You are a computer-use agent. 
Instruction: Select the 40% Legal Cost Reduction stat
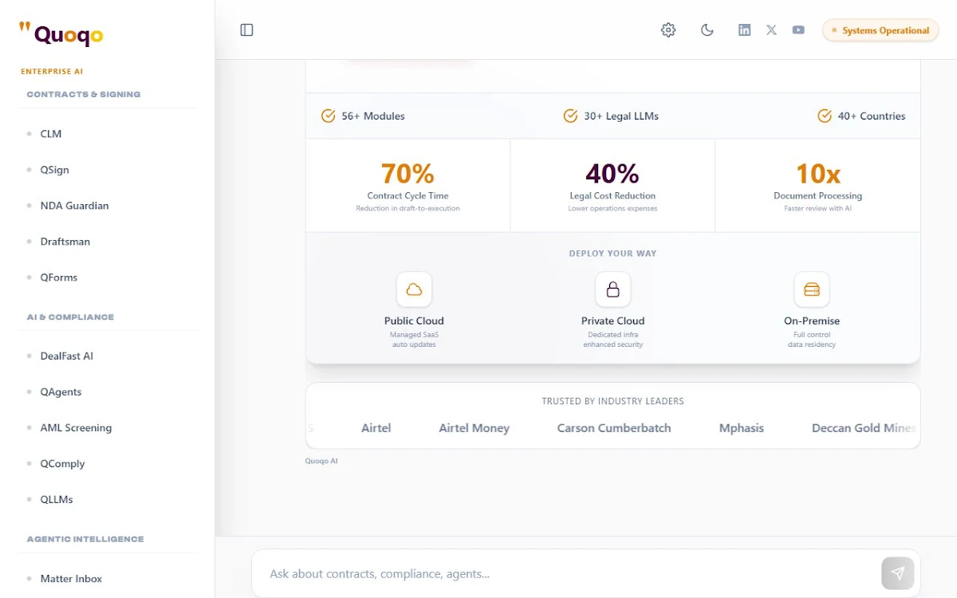612,186
